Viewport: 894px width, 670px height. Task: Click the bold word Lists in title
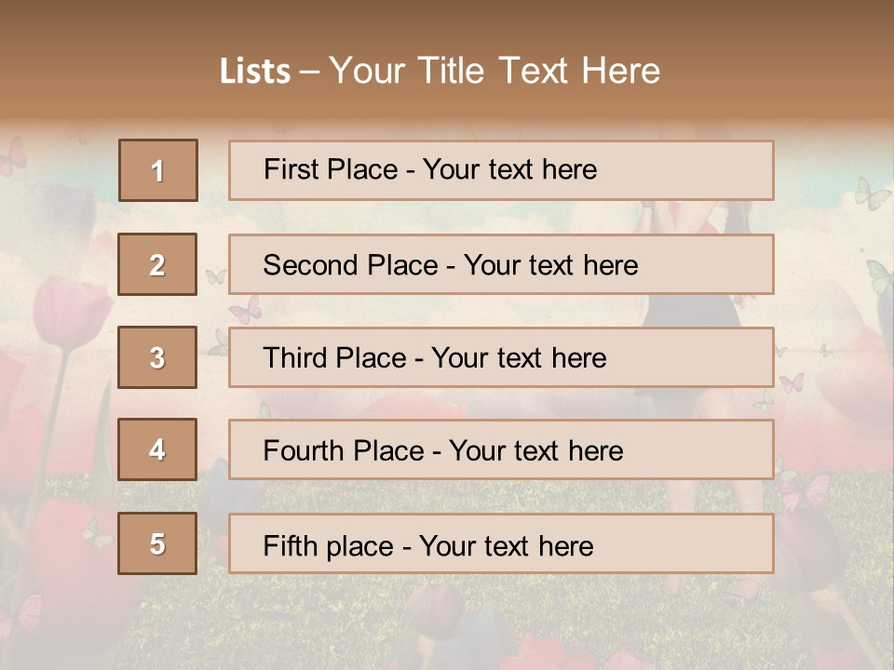click(255, 72)
